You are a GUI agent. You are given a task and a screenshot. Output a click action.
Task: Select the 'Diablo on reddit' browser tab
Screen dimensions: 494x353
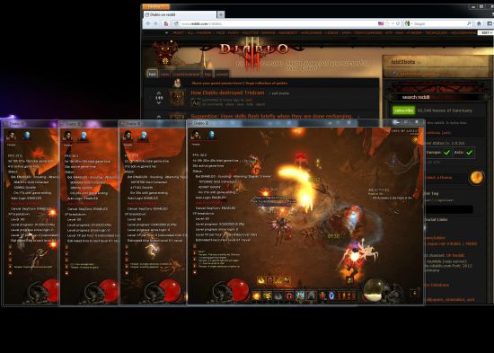pos(180,14)
